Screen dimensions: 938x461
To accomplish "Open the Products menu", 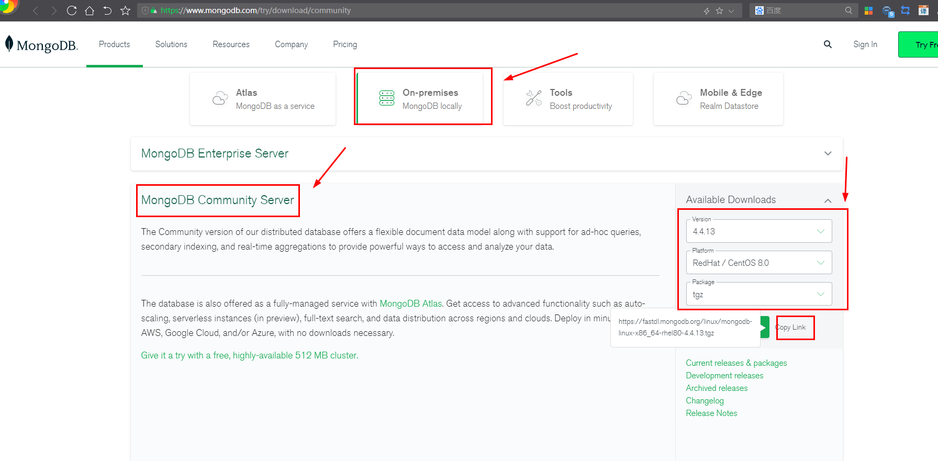I will click(114, 44).
